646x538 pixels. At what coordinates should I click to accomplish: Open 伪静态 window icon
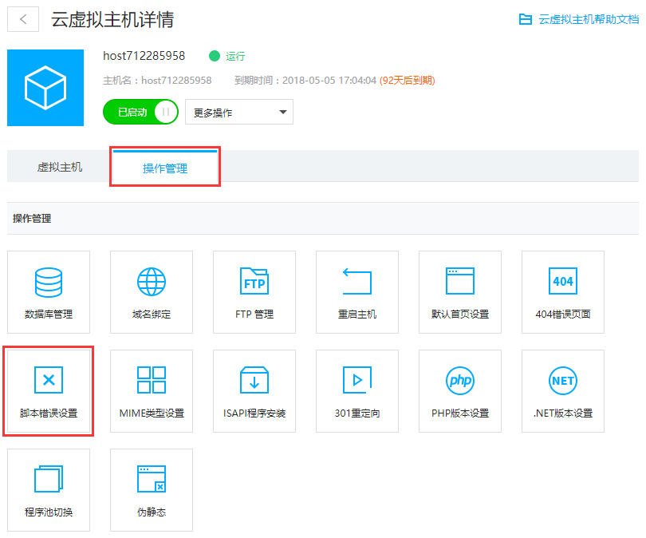pyautogui.click(x=152, y=479)
